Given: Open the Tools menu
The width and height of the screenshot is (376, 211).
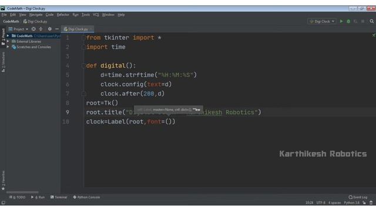Looking at the screenshot, I should [86, 15].
